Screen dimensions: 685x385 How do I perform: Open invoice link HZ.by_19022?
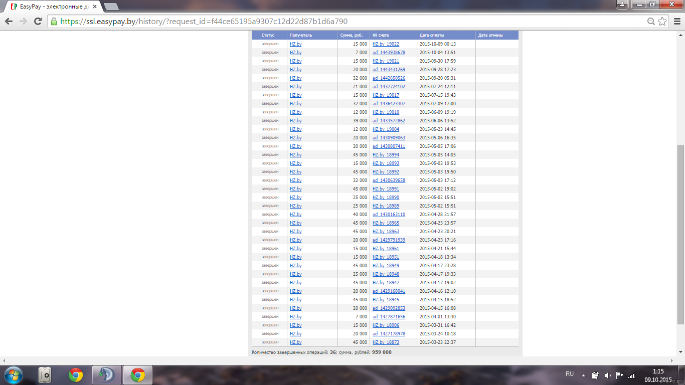click(386, 44)
